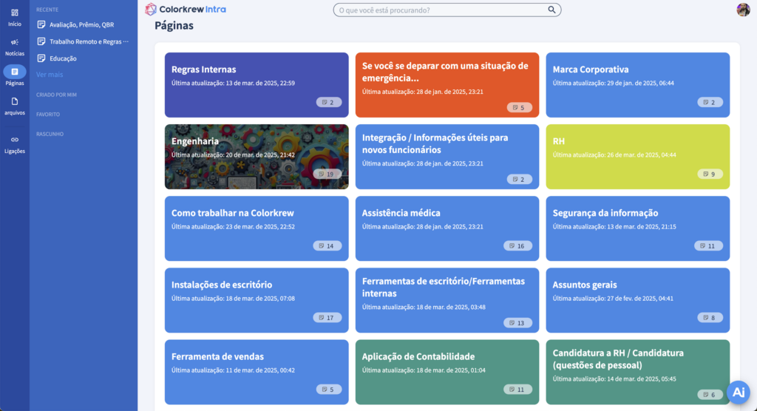Click the 2 count badge on Regras Internas
The image size is (757, 411).
329,103
